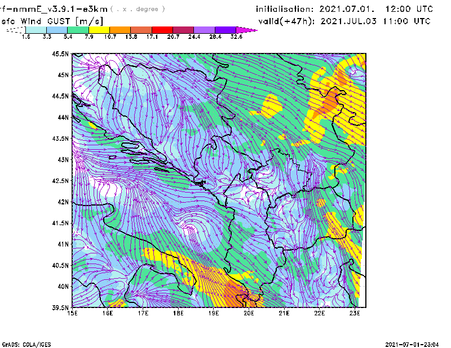This screenshot has height=348, width=451.
Task: Click the '23E' longitude label
Action: coord(355,313)
